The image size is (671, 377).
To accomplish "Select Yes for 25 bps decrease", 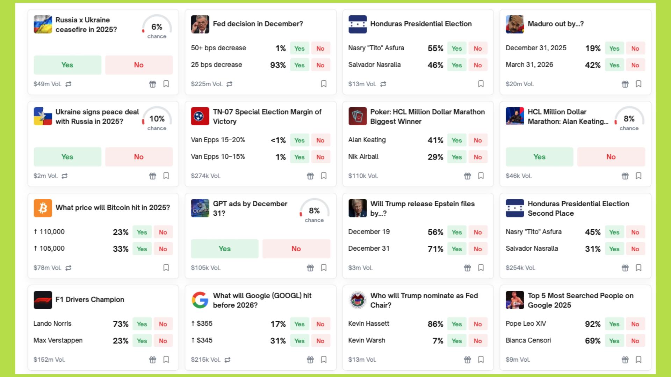I will tap(299, 65).
